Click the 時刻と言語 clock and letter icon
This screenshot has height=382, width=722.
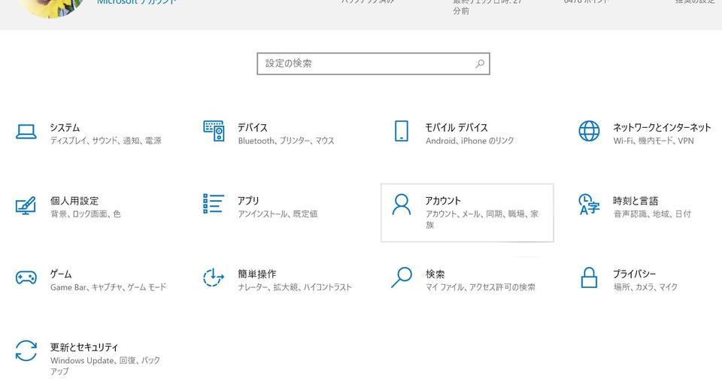pos(589,205)
